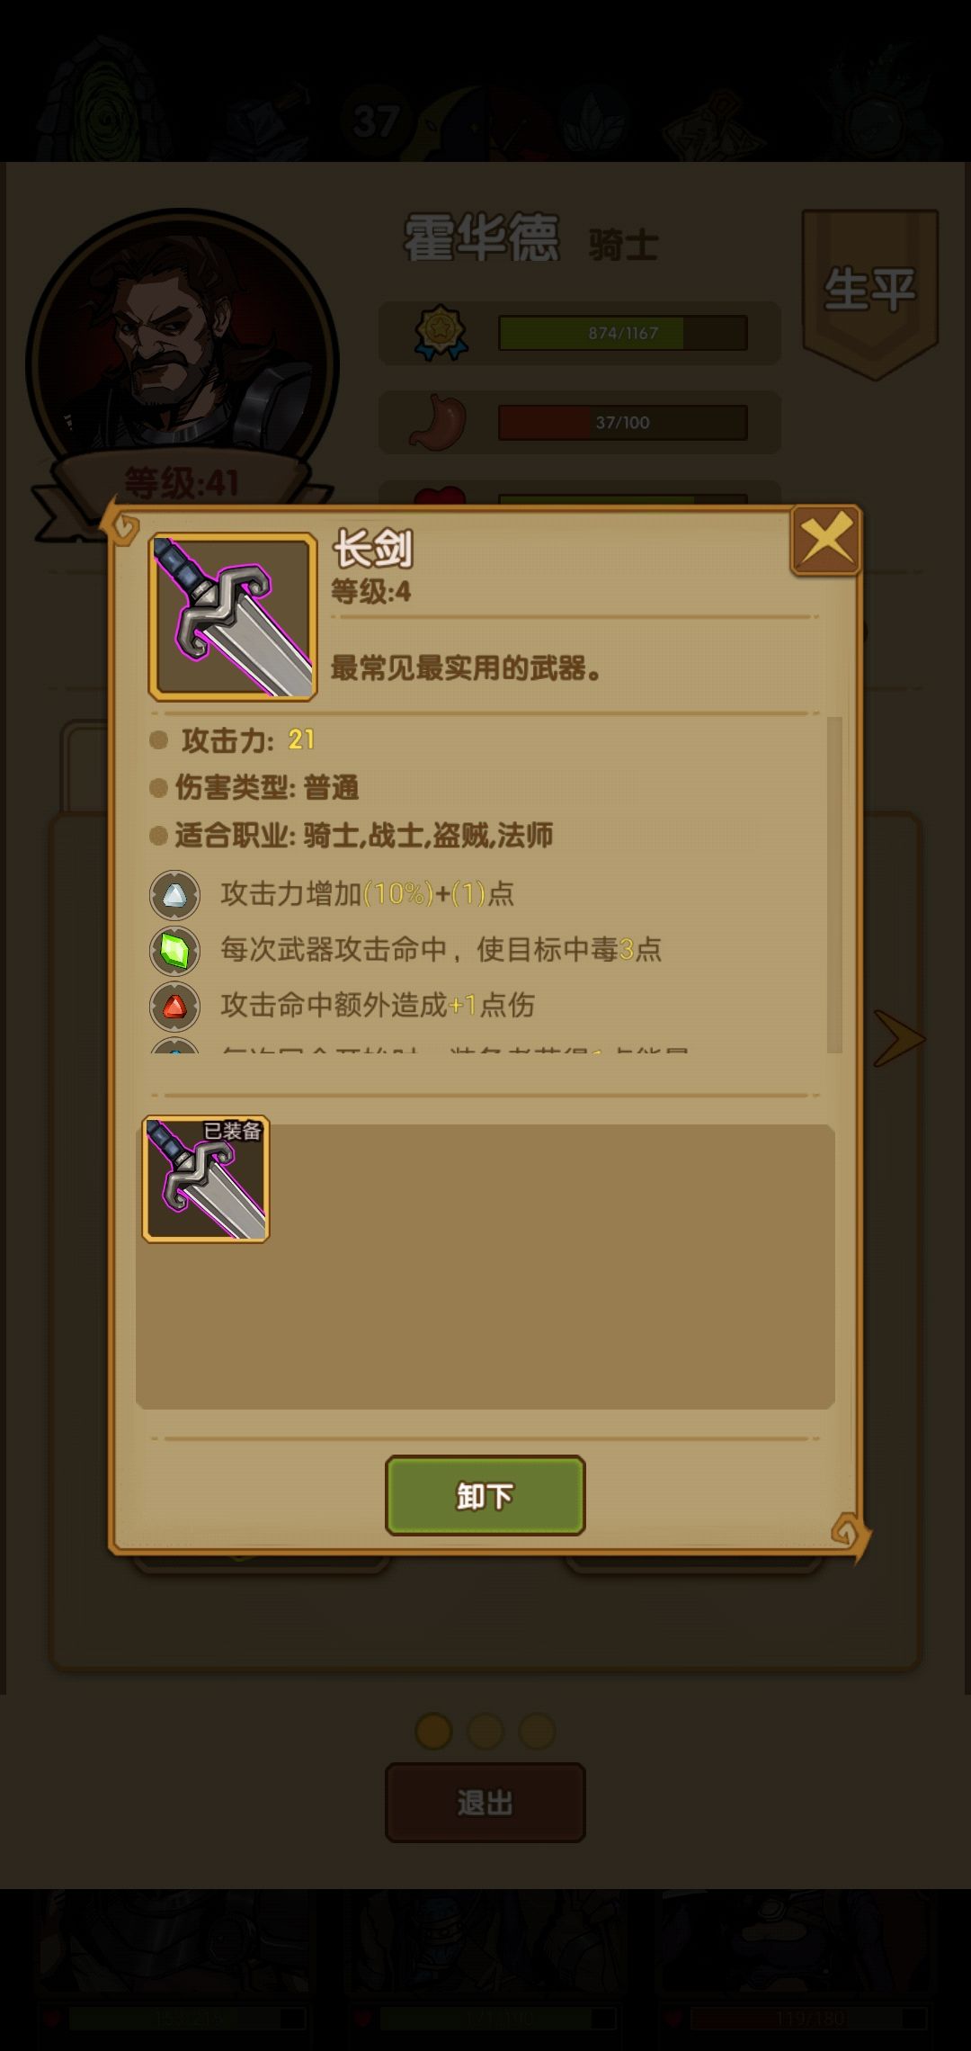Screen dimensions: 971x2051
Task: Click the hunger bar showing 37/100
Action: coord(623,422)
